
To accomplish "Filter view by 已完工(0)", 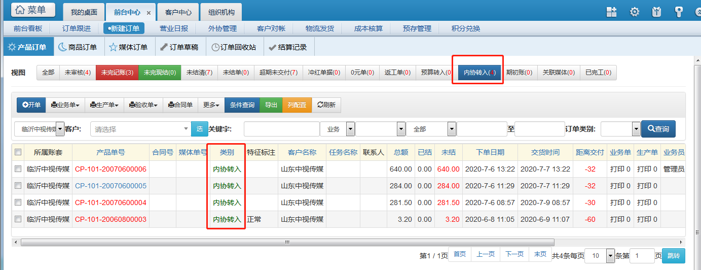I will click(x=598, y=73).
